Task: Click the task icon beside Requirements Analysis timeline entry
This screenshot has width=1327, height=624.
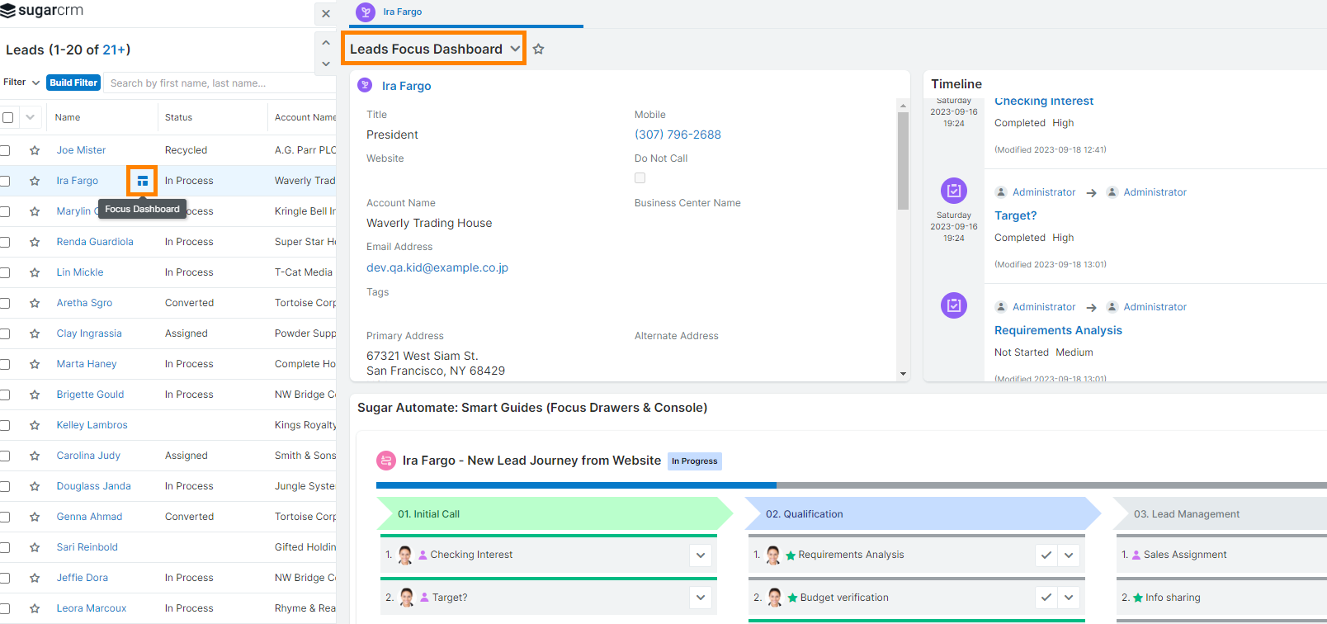Action: pos(954,305)
